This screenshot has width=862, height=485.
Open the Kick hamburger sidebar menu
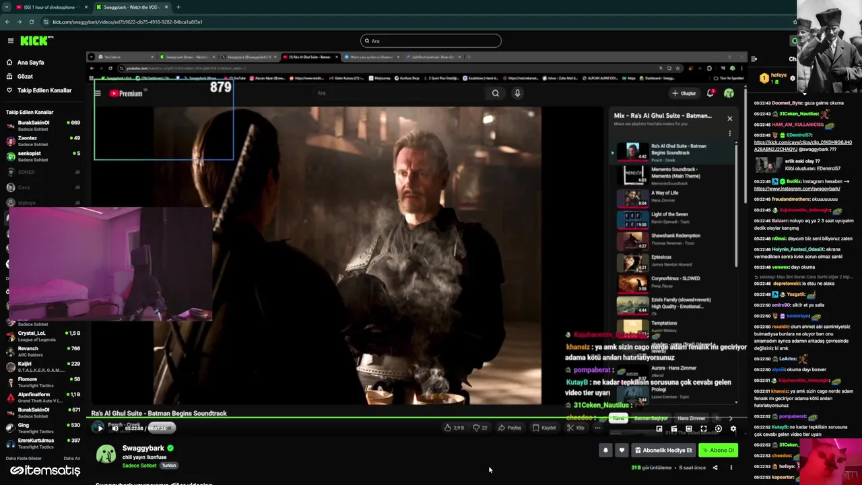click(10, 41)
